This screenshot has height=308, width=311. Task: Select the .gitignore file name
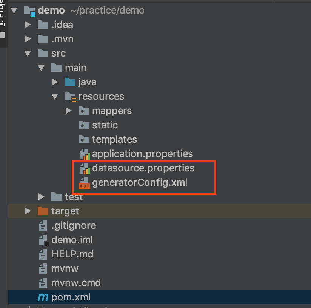pos(74,226)
